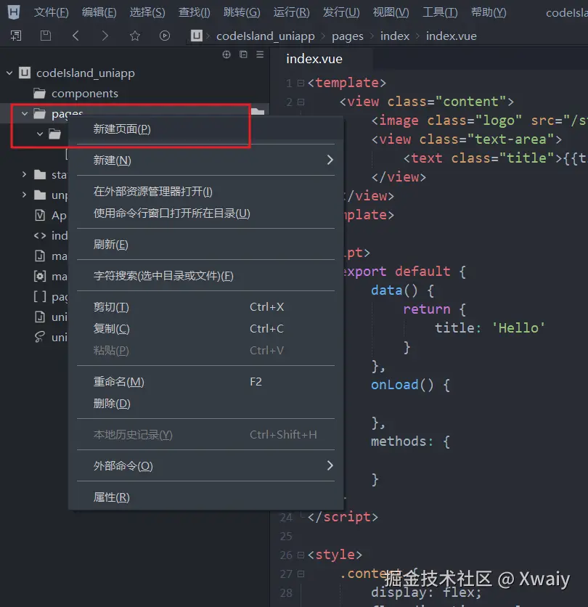This screenshot has width=588, height=607.
Task: Open the 外部命令(O) submenu
Action: (x=205, y=465)
